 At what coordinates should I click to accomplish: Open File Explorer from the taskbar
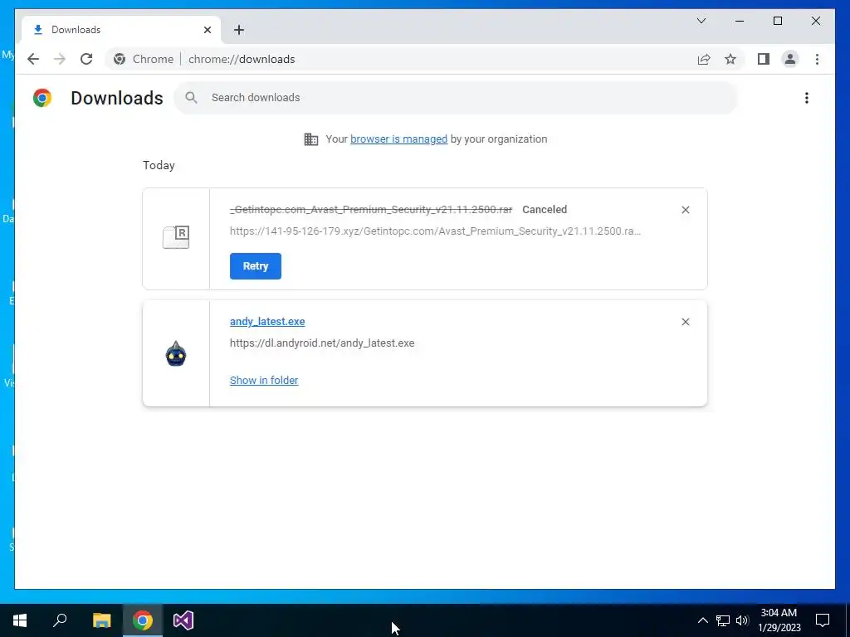click(x=101, y=620)
